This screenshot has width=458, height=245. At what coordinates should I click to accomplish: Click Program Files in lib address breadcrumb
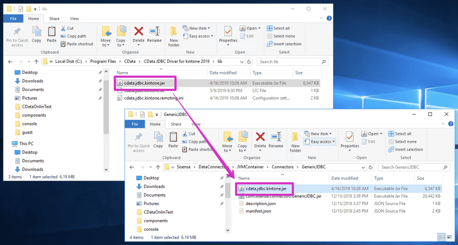coord(102,61)
